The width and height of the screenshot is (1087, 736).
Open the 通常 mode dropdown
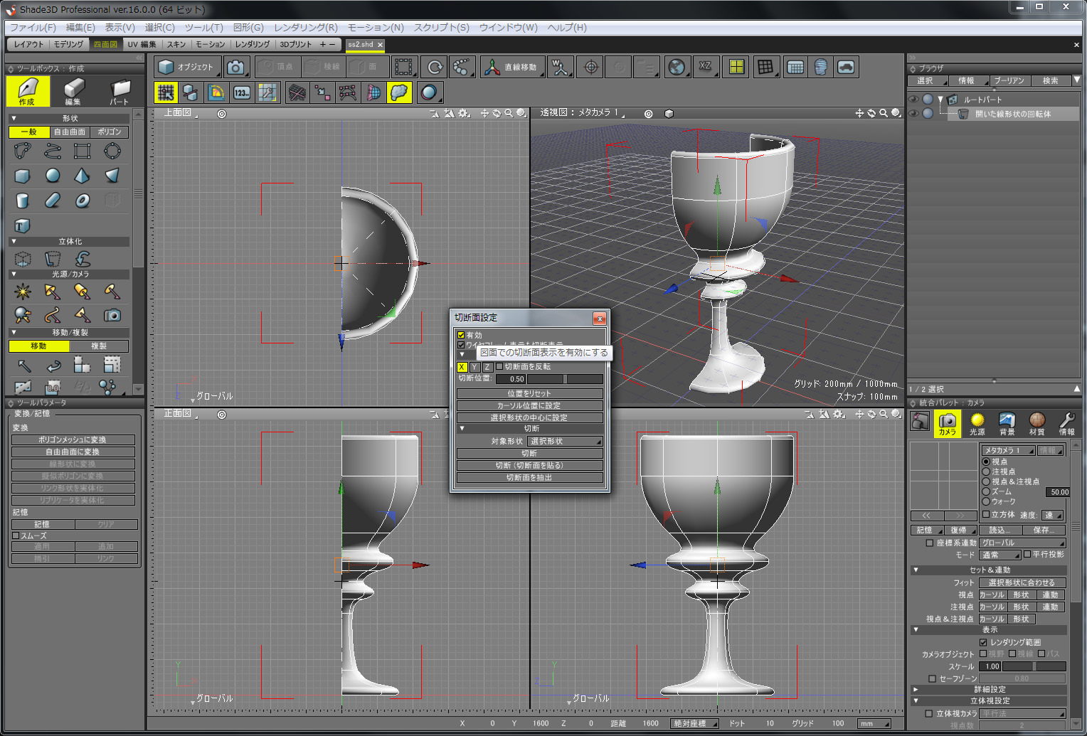pos(1000,555)
